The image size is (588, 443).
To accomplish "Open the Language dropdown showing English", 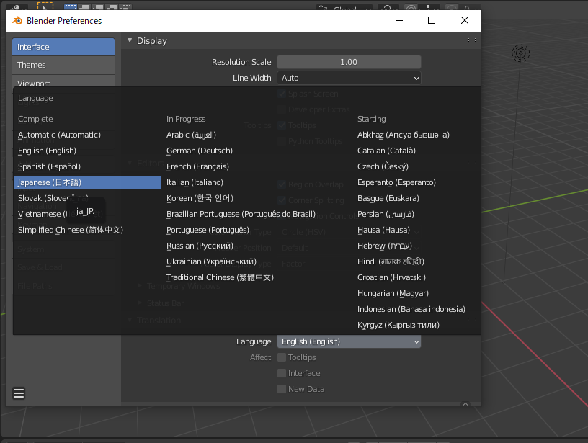I will (x=349, y=341).
